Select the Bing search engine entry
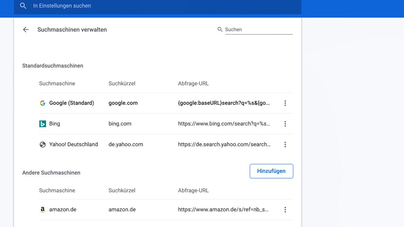Screen dimensions: 404x227 pyautogui.click(x=54, y=124)
